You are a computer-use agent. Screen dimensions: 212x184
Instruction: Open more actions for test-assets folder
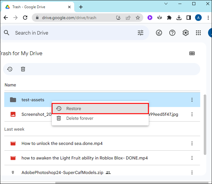pyautogui.click(x=192, y=100)
